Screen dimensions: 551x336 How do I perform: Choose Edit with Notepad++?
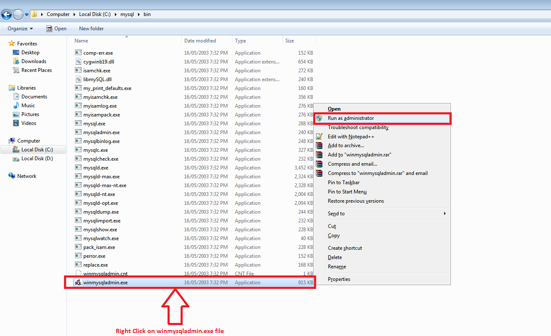coord(351,137)
